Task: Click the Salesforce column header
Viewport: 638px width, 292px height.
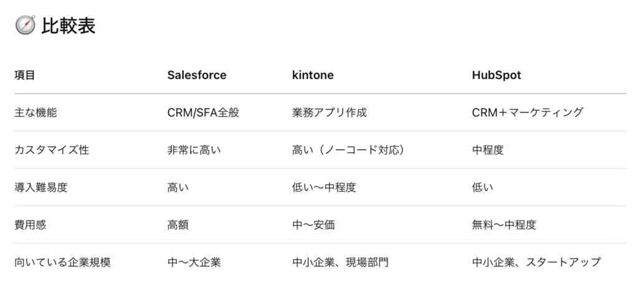Action: [197, 75]
